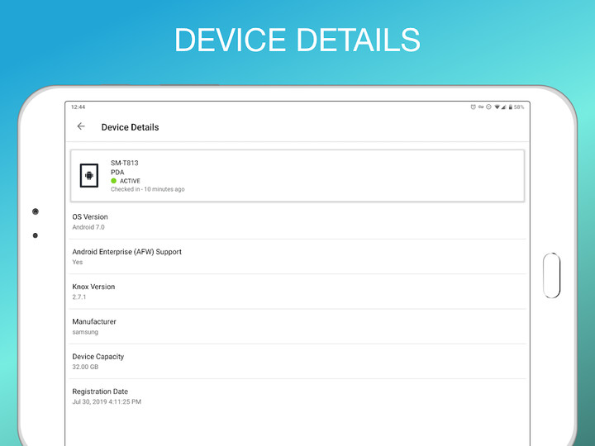
Task: Tap the cellular signal strength icon
Action: click(x=503, y=107)
